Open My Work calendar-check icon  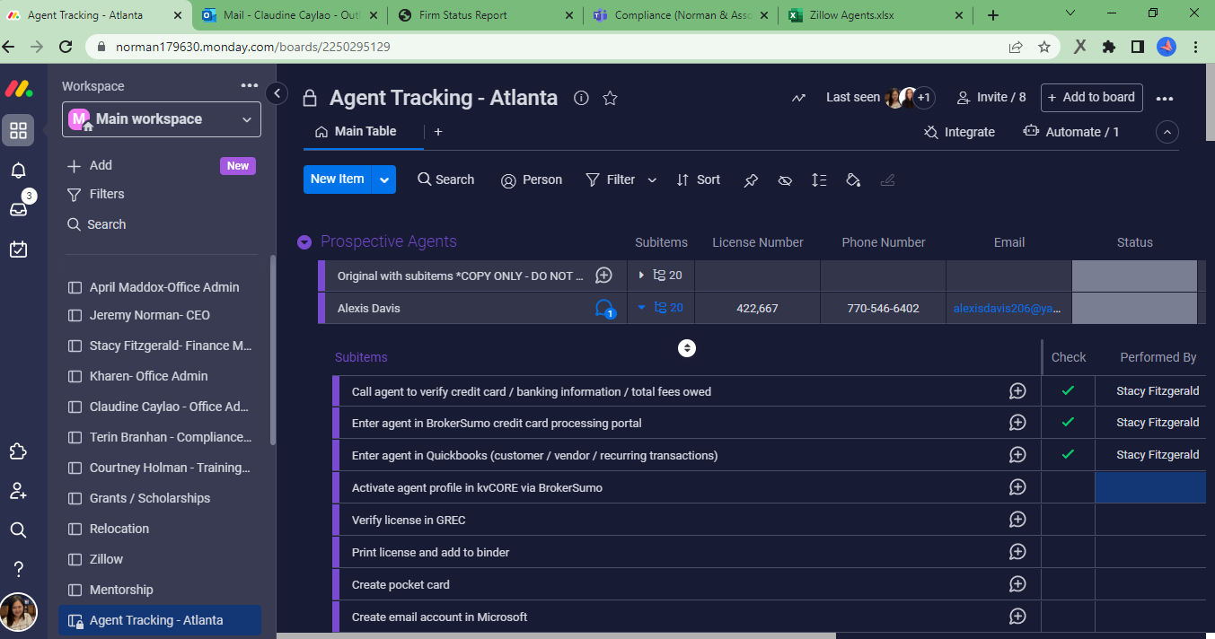point(18,249)
